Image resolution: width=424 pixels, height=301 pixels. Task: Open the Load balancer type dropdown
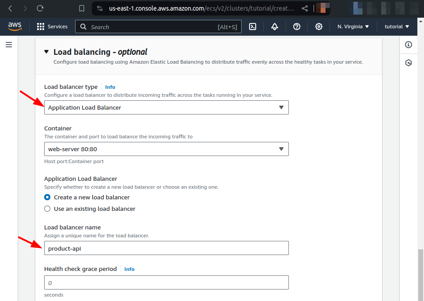[x=167, y=107]
